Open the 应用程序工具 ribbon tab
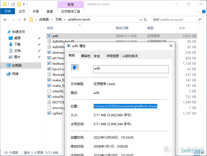 [71, 12]
